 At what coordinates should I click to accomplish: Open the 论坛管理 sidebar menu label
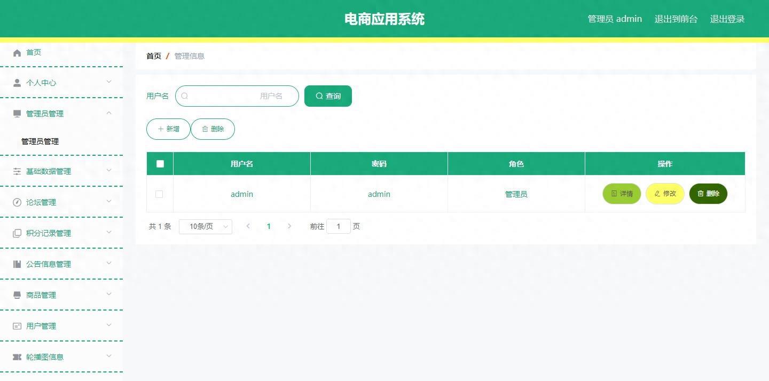click(41, 202)
